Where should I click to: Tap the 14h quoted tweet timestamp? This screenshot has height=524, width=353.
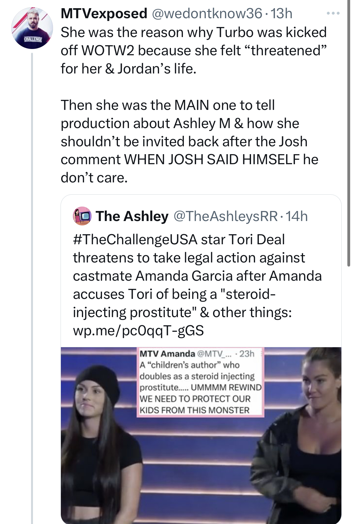point(297,216)
